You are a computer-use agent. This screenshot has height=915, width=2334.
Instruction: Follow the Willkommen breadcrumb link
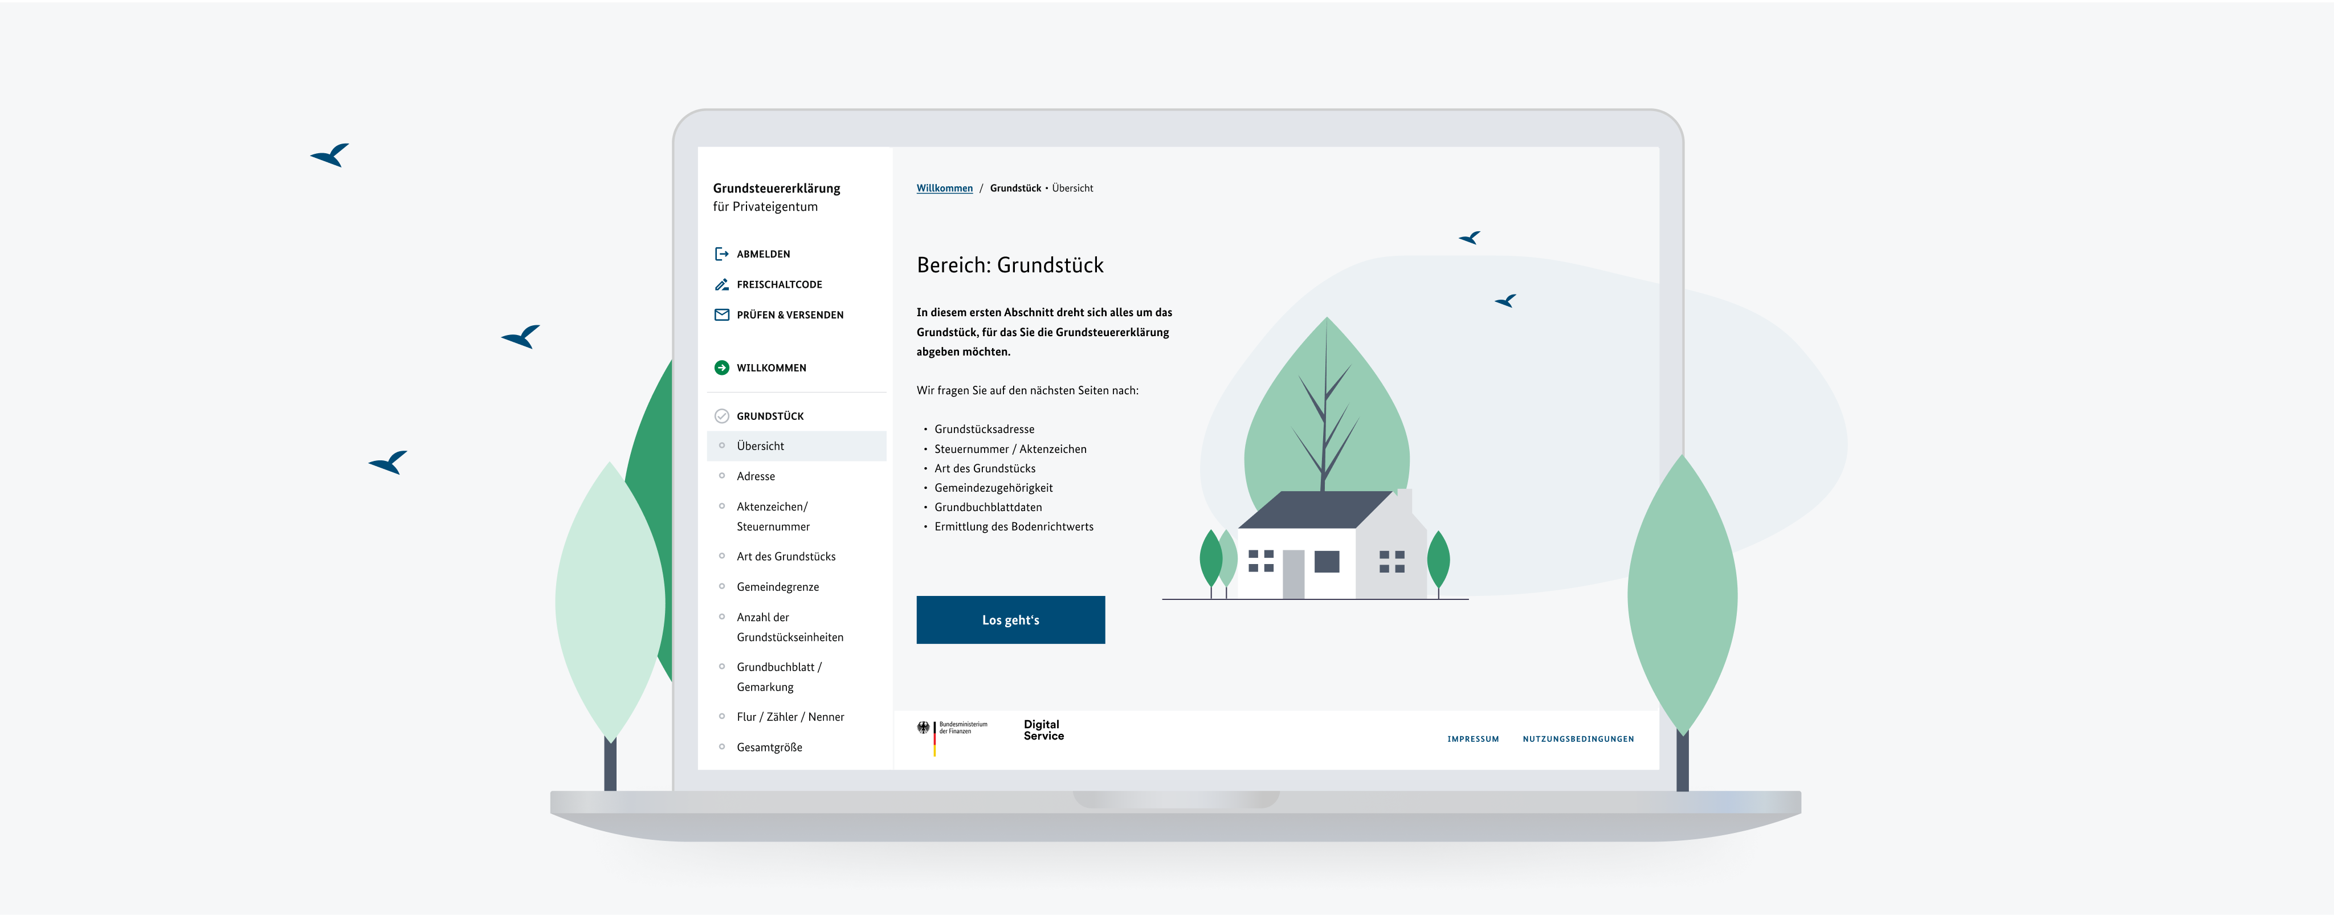[944, 187]
